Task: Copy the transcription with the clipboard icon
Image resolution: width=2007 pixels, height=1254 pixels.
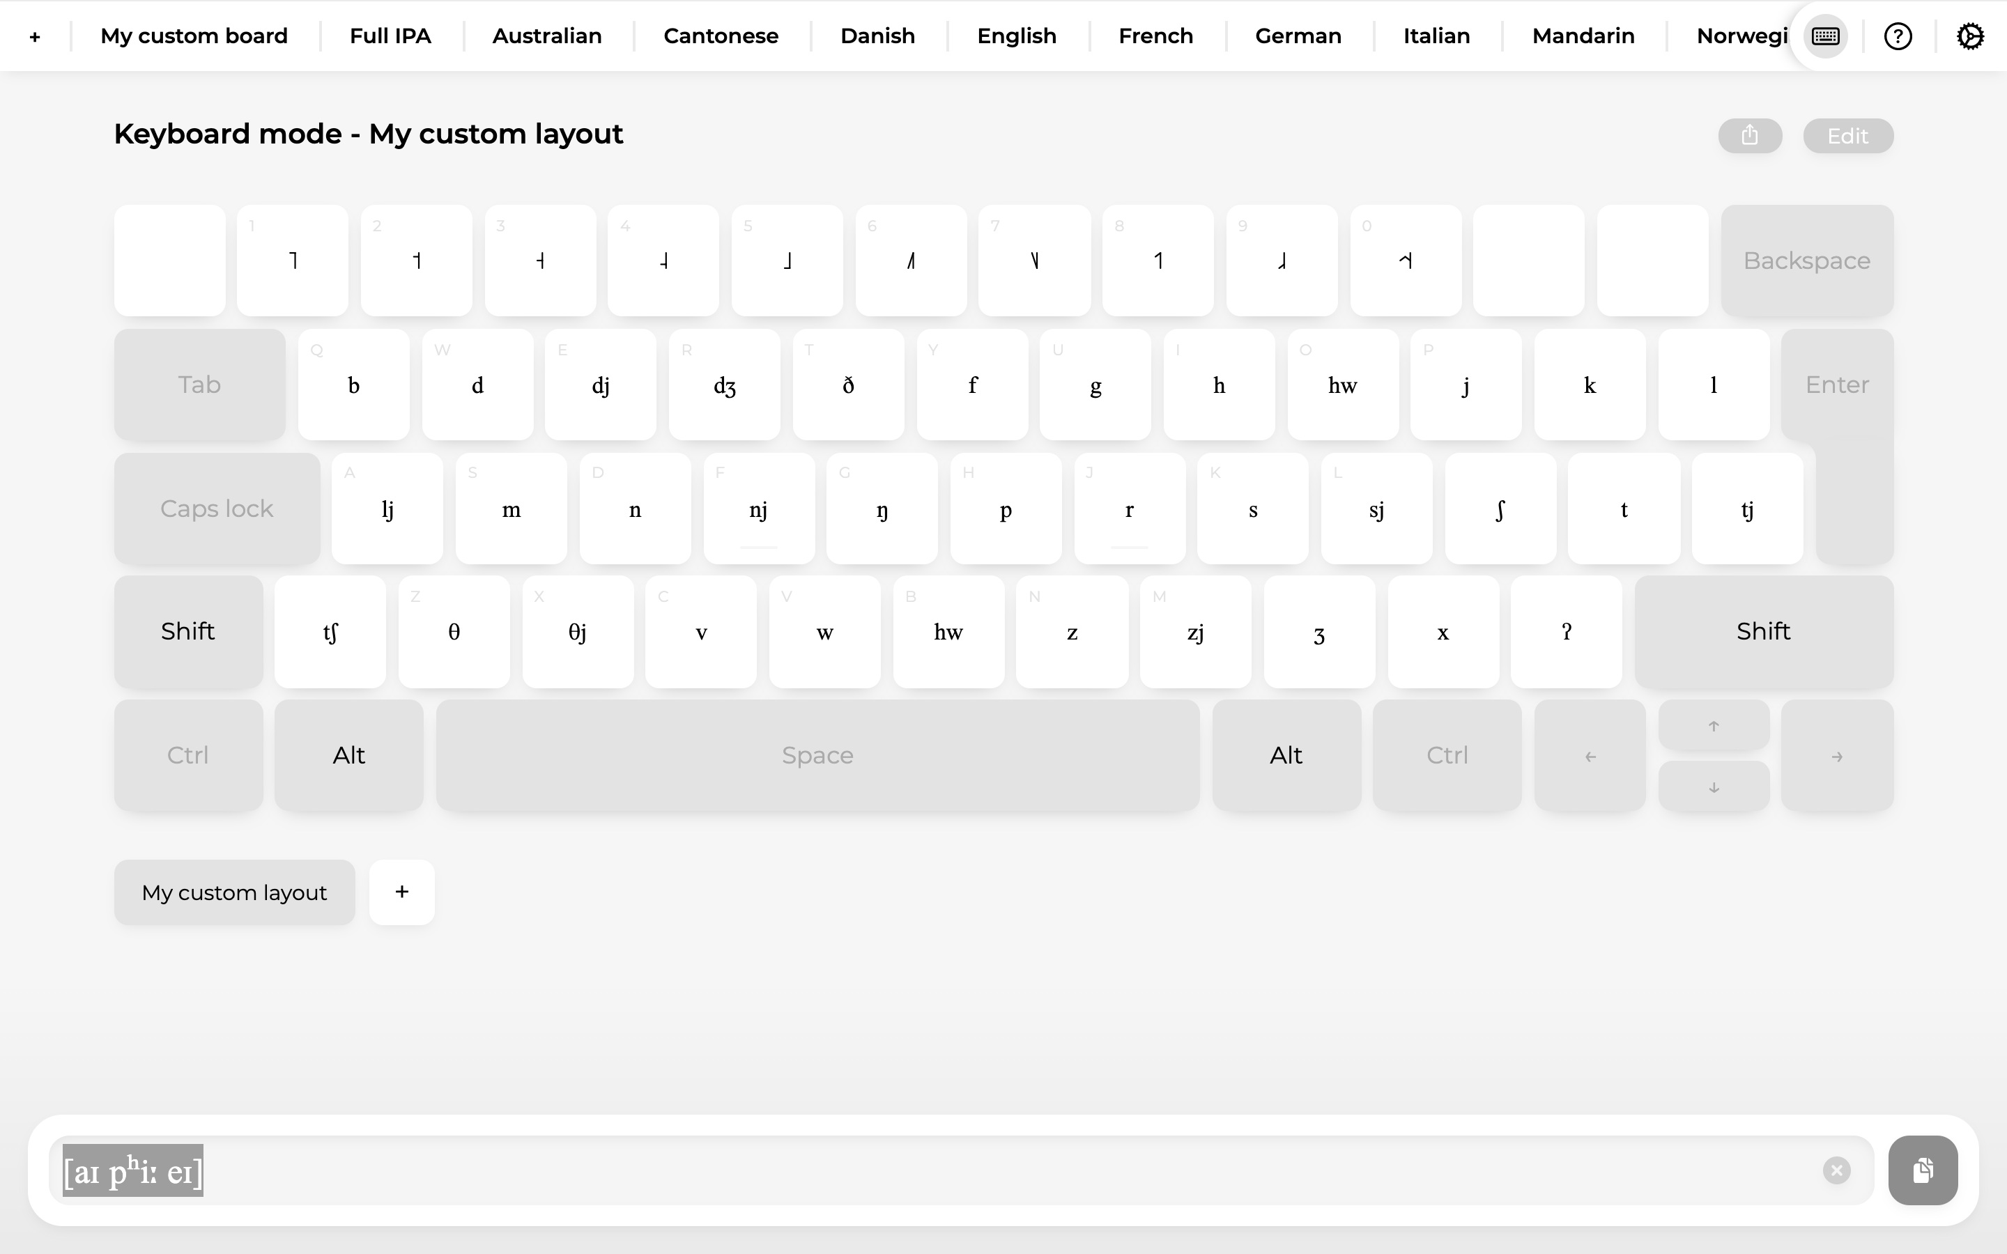Action: [1923, 1170]
